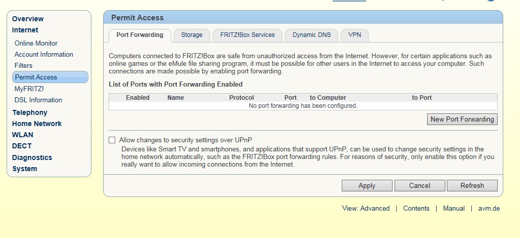
Task: Cancel the changes
Action: click(x=419, y=185)
